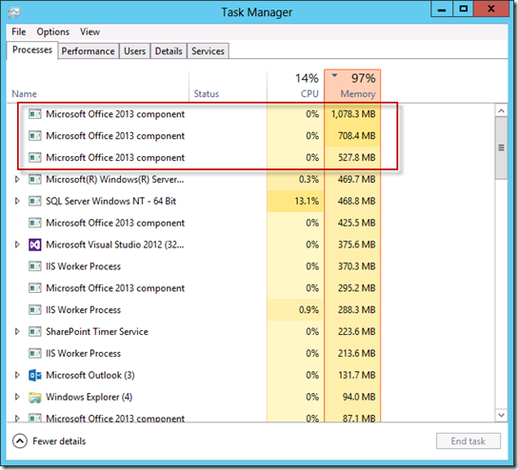The image size is (518, 470).
Task: Select the 1,078.3 MB memory value
Action: tap(353, 114)
